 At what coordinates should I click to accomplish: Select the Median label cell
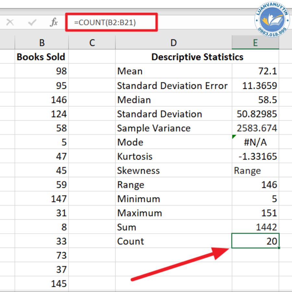coord(174,100)
